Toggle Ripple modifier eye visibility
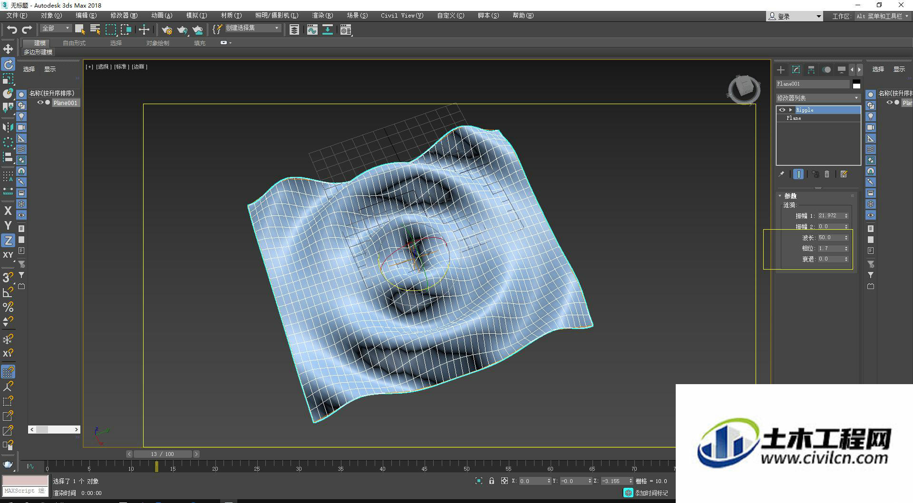This screenshot has height=503, width=913. click(x=782, y=110)
